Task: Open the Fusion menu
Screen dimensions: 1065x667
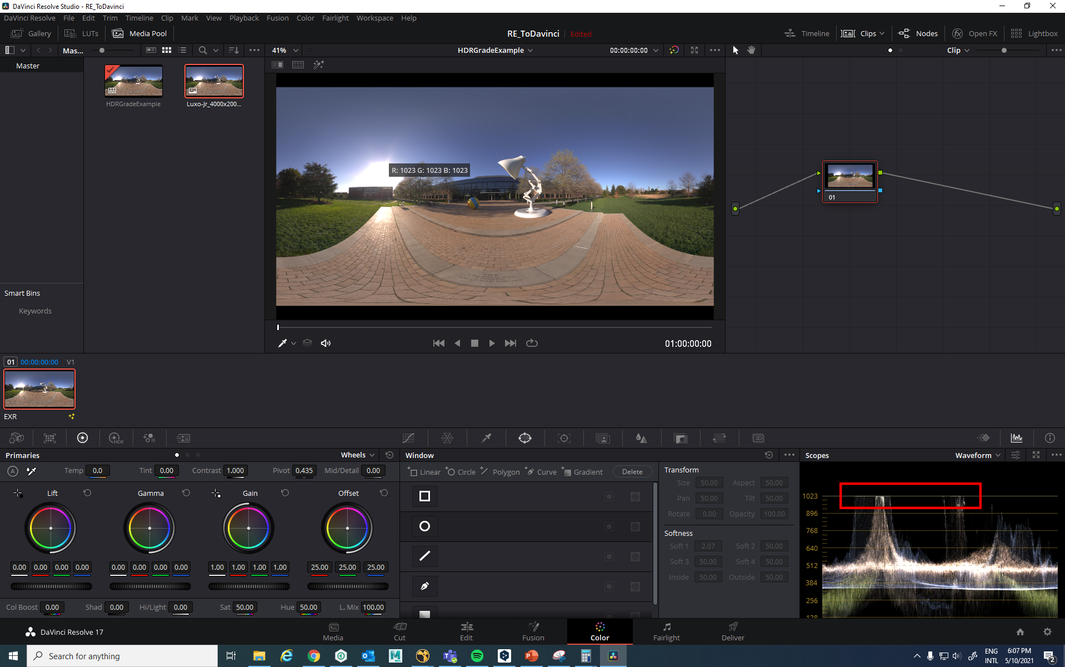Action: [x=277, y=18]
